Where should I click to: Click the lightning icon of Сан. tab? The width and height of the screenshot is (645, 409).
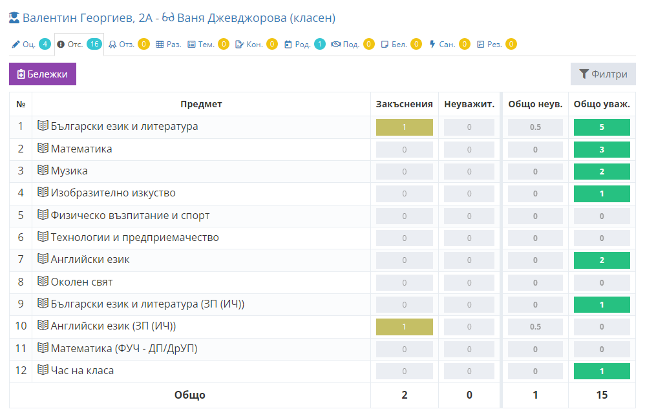(432, 45)
